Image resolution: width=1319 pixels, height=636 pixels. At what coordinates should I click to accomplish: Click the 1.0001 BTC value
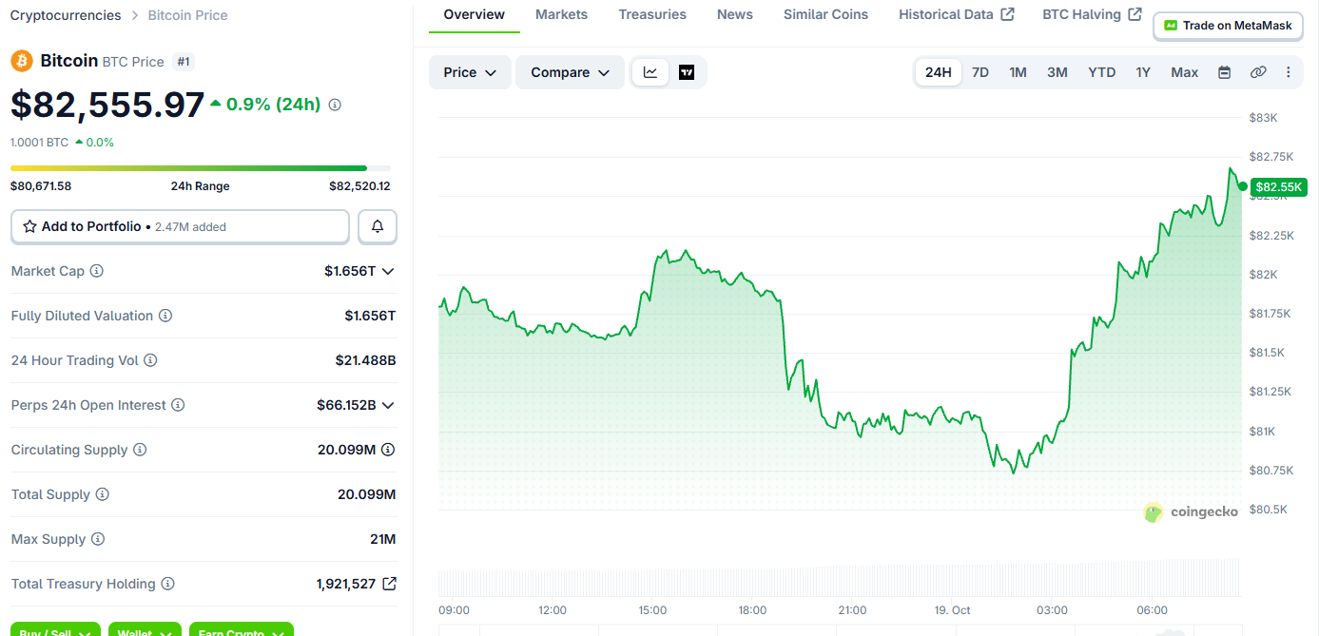click(x=39, y=143)
